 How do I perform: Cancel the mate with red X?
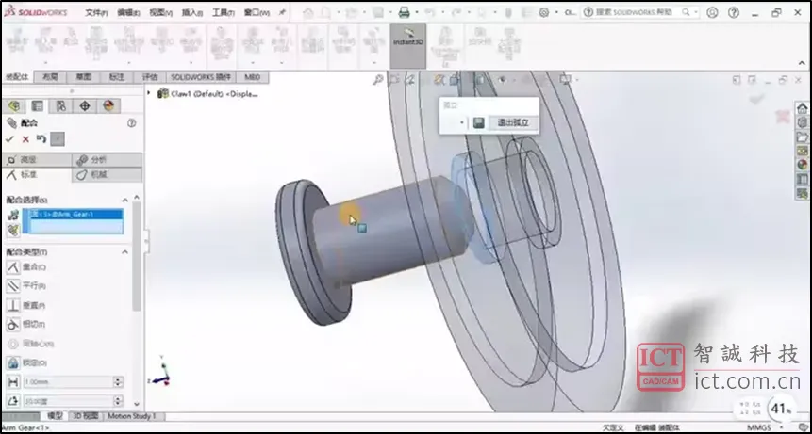25,139
